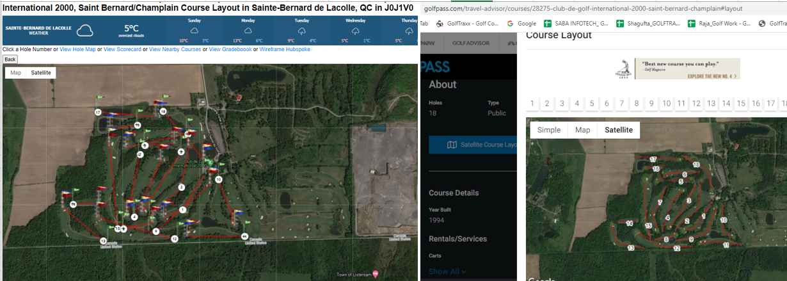787x281 pixels.
Task: Switch left map to Satellite view
Action: 41,72
